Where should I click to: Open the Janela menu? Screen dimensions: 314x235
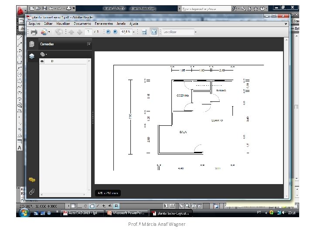[x=121, y=23]
